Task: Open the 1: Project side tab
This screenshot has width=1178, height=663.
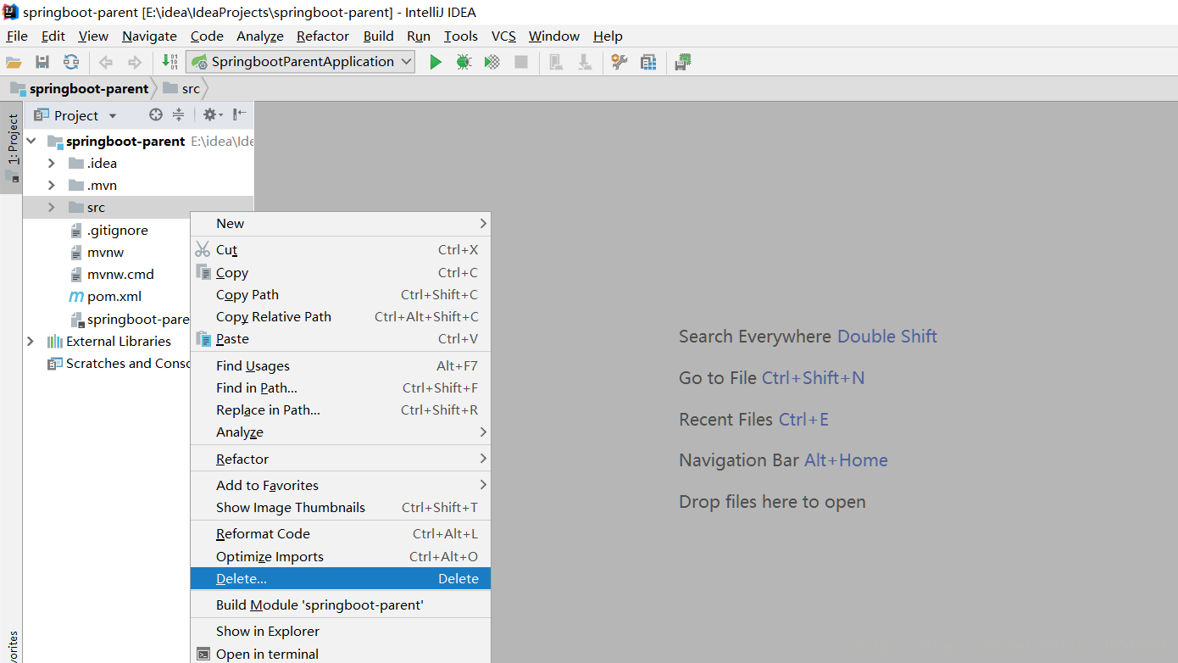Action: point(12,148)
